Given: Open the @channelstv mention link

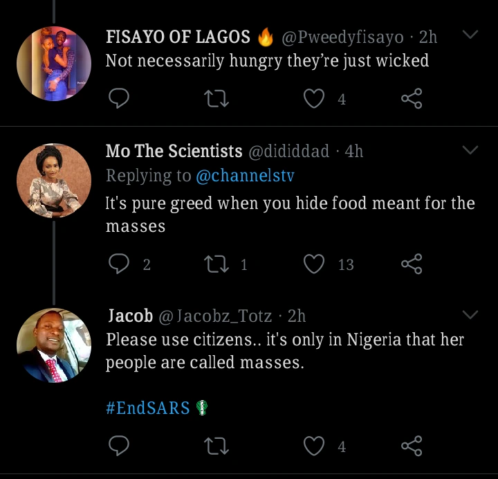Looking at the screenshot, I should coord(245,177).
